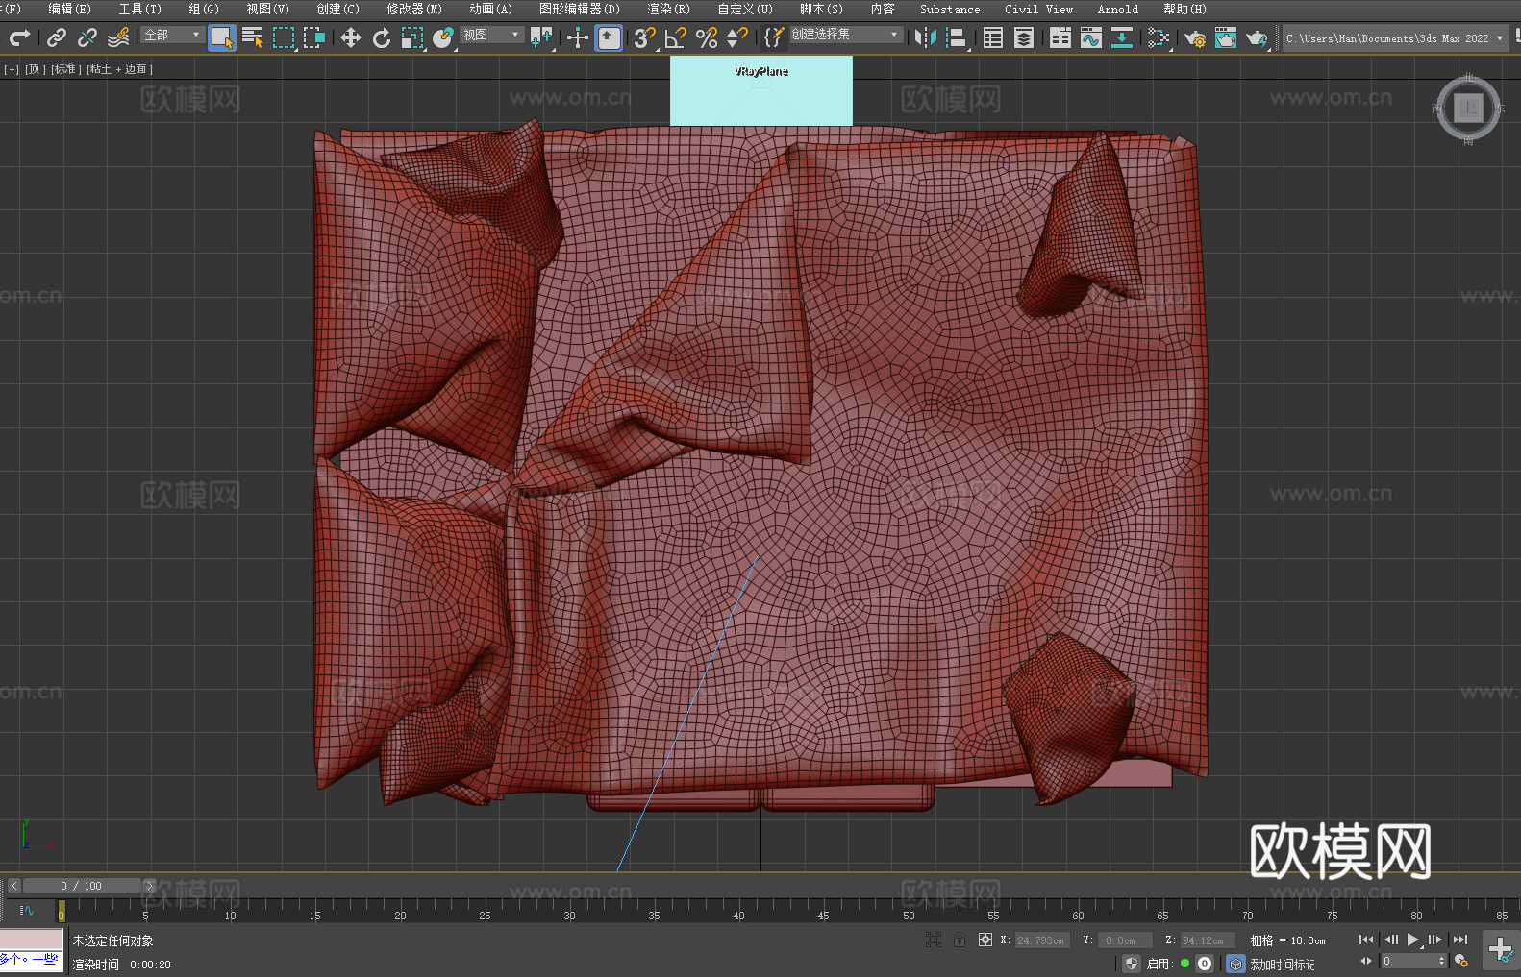Screen dimensions: 1521x977
Task: Open the 编辑(E) menu
Action: click(69, 9)
